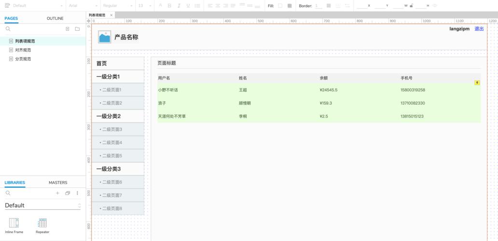Toggle italic text formatting

pos(179,6)
